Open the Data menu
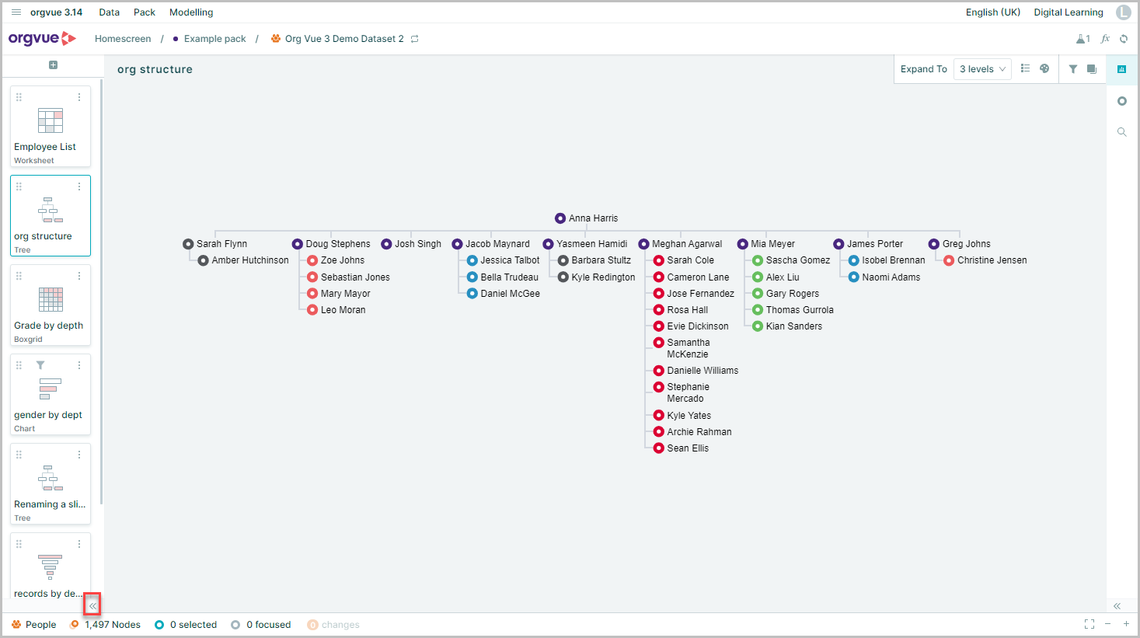This screenshot has width=1140, height=638. pos(110,12)
